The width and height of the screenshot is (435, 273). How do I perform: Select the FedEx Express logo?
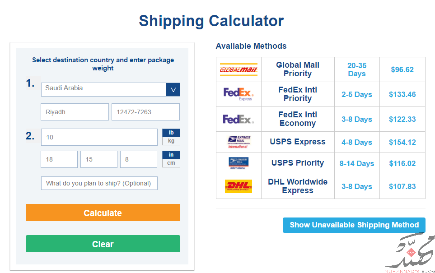click(x=239, y=94)
